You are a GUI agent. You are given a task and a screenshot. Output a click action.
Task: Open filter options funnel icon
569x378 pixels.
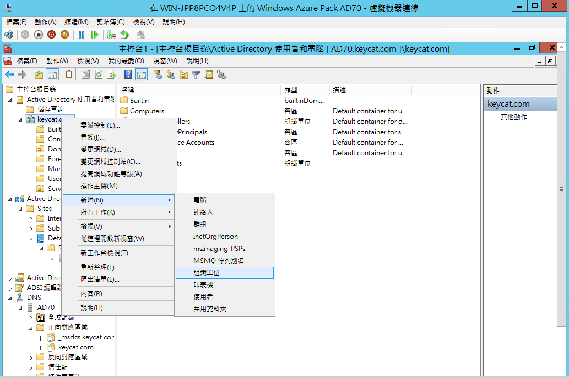(196, 75)
